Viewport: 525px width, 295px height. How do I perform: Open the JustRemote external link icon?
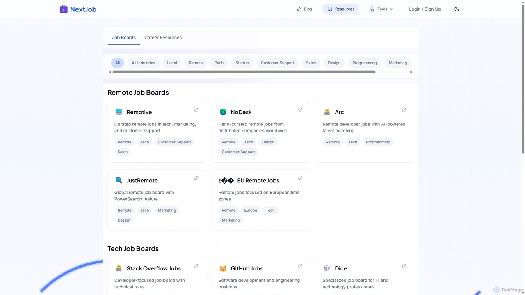(x=196, y=178)
